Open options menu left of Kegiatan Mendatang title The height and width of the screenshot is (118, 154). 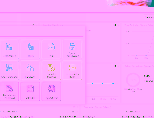tap(36, 25)
